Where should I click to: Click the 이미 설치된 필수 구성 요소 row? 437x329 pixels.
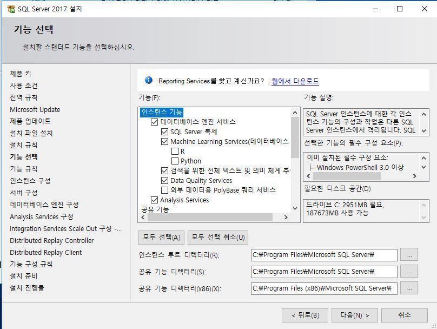pos(348,157)
